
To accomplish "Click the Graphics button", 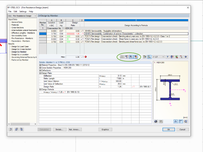I will 105,130.
